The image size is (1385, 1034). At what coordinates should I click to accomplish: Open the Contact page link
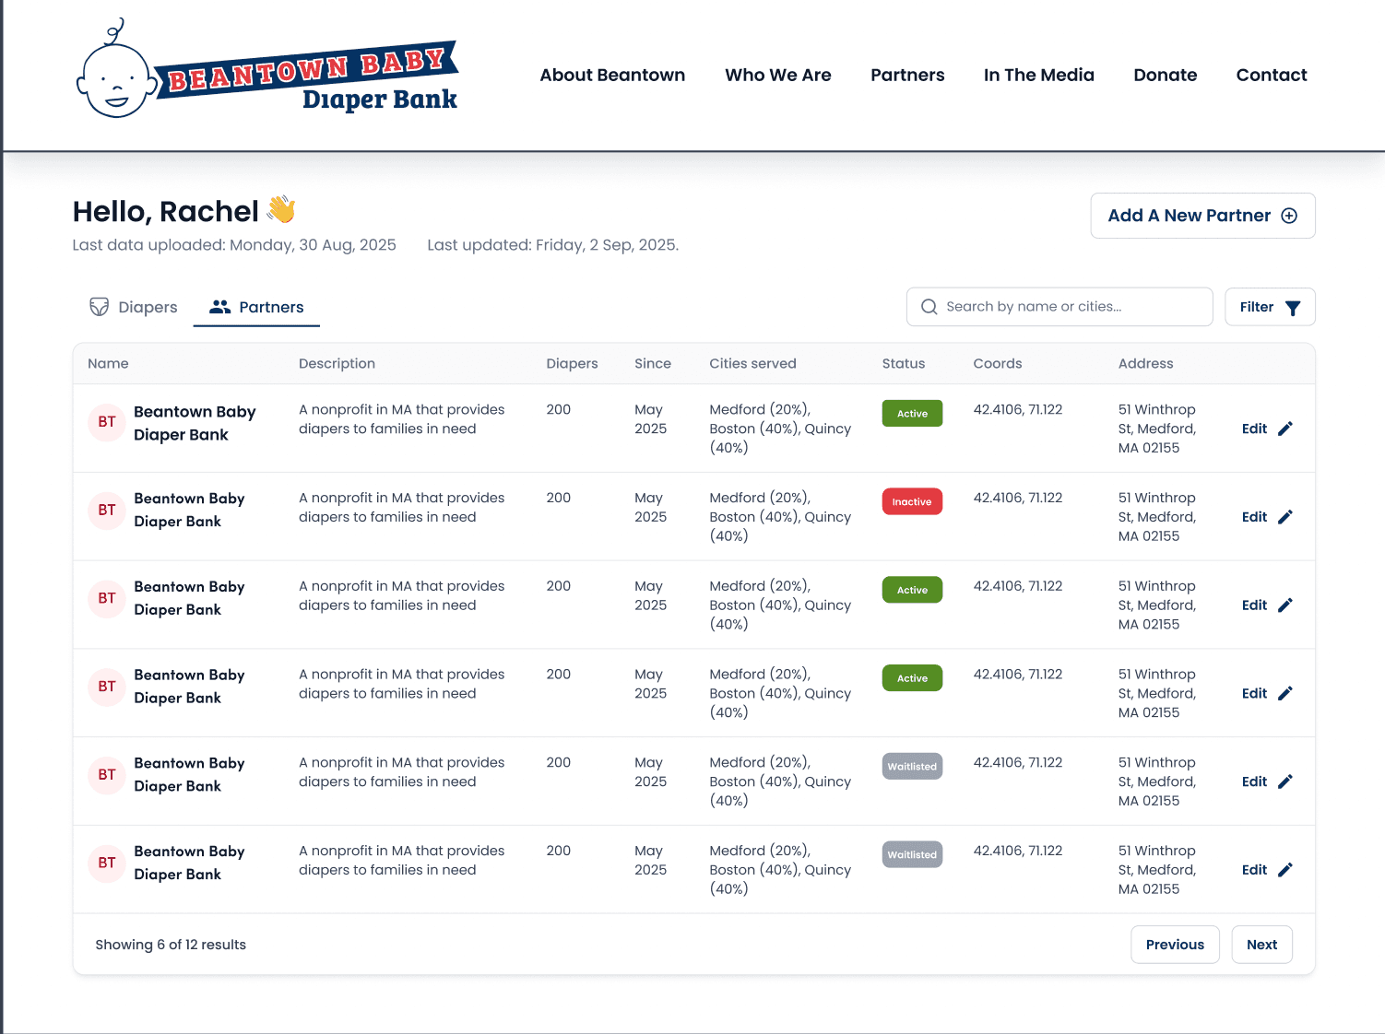[1271, 76]
